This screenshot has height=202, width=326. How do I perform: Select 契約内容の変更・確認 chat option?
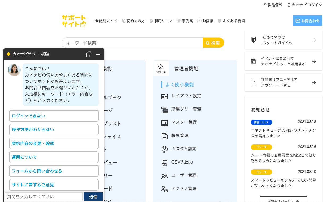[x=54, y=143]
